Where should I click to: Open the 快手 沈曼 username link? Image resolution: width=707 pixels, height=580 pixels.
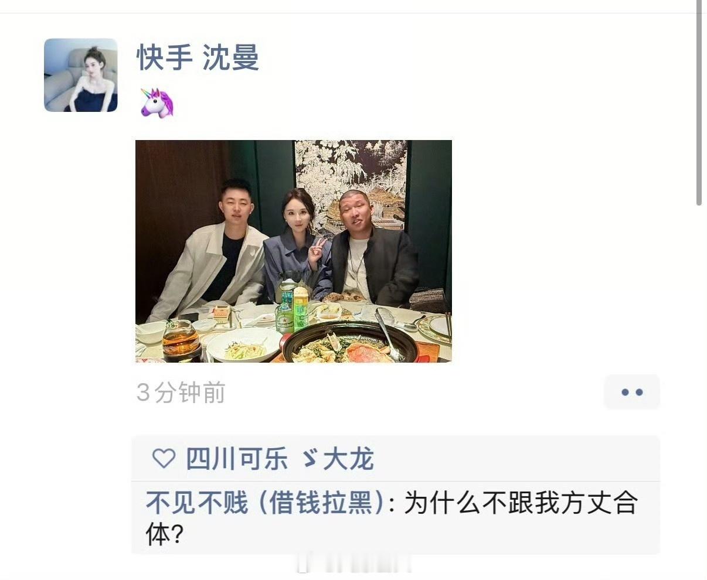point(198,58)
